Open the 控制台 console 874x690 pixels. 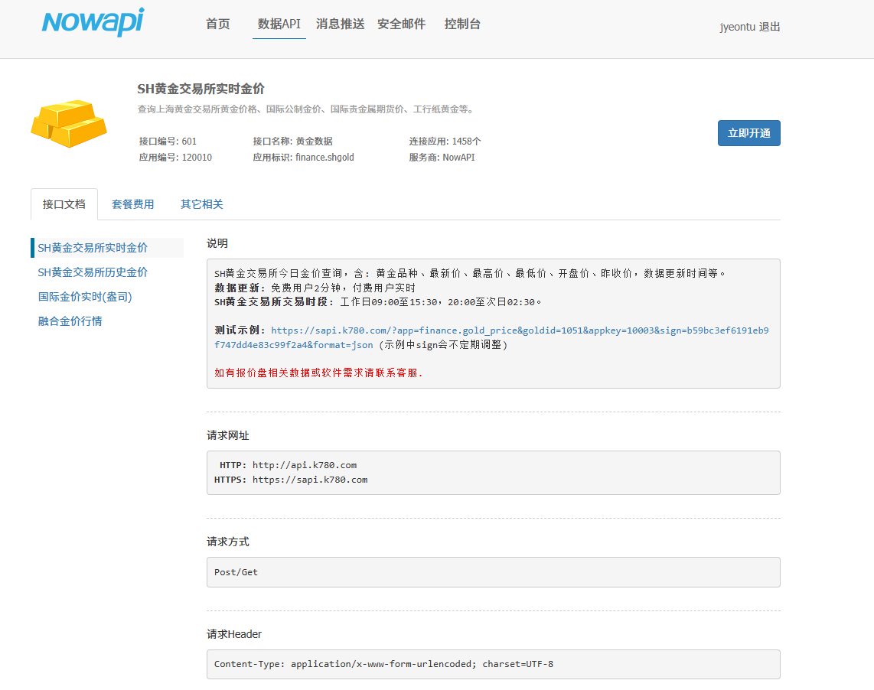461,24
